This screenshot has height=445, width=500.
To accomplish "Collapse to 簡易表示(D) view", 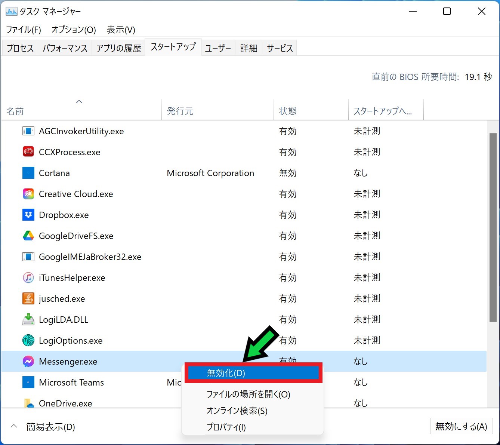I will coord(43,427).
